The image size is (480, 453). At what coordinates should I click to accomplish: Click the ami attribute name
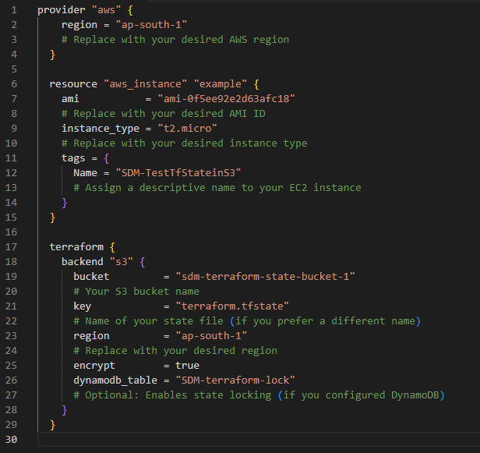click(x=70, y=99)
